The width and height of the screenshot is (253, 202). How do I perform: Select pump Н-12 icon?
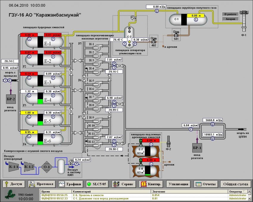(97, 145)
